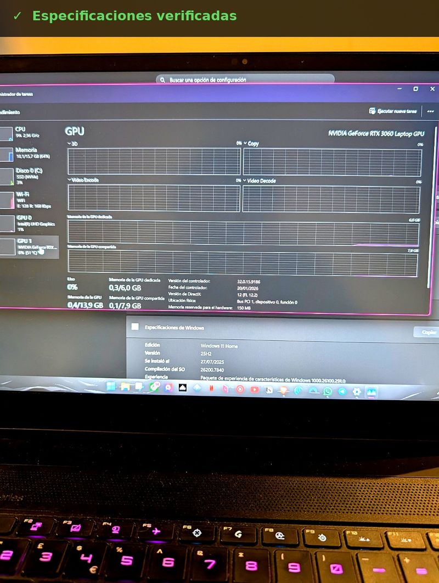The image size is (439, 583).
Task: Open the three-dots more options menu
Action: tap(430, 111)
